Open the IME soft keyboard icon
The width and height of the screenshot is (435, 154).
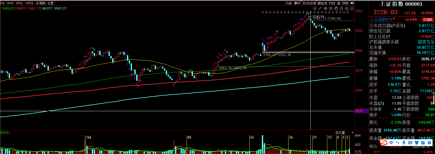tap(410, 143)
